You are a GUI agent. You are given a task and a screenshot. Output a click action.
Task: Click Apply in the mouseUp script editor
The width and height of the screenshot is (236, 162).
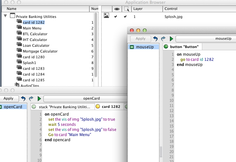click(141, 39)
